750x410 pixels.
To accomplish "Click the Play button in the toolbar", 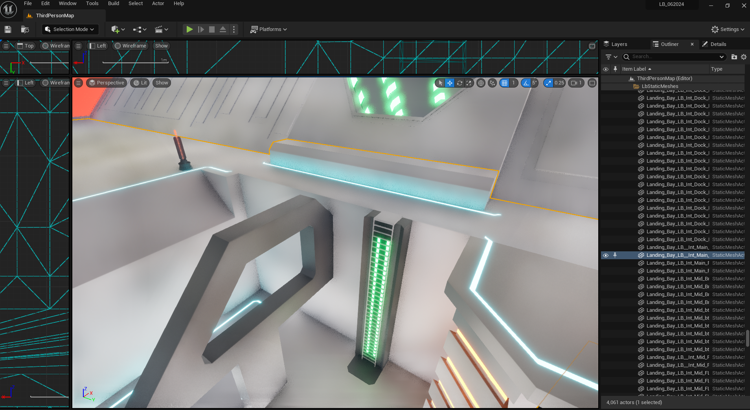I will (189, 29).
